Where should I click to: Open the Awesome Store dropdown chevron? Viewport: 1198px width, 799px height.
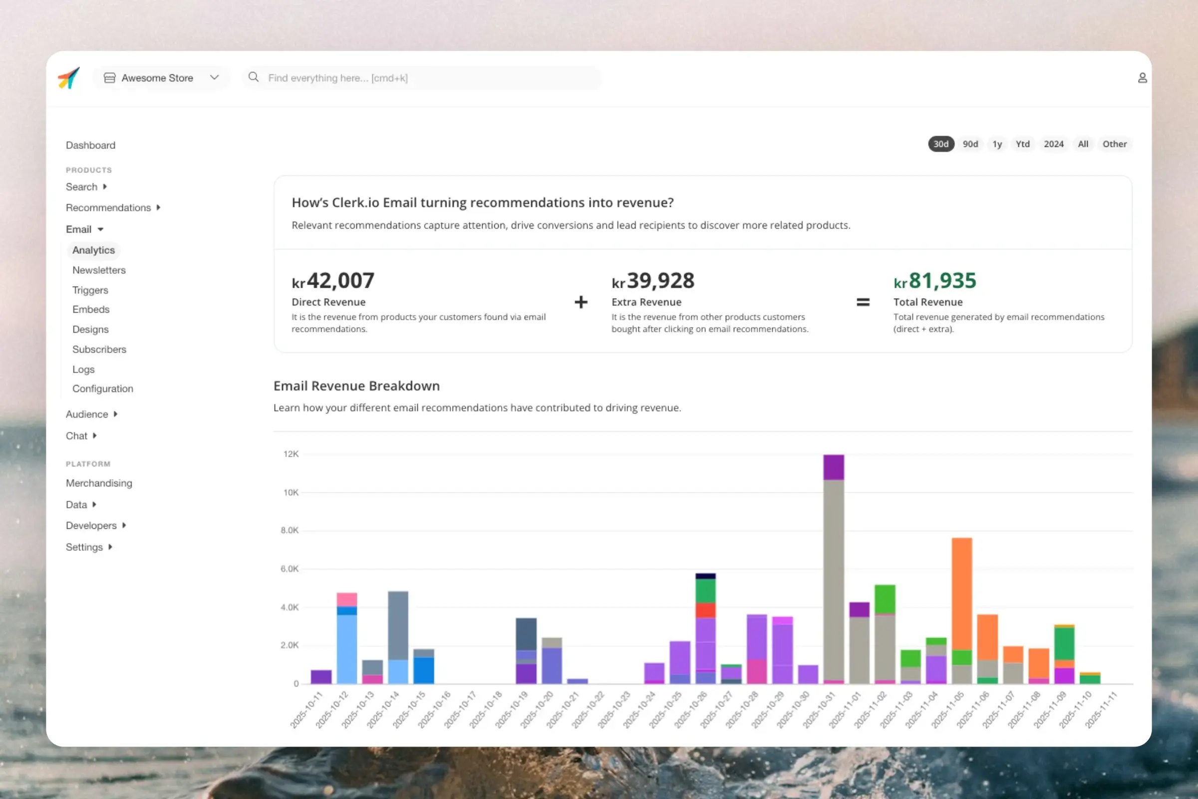215,77
